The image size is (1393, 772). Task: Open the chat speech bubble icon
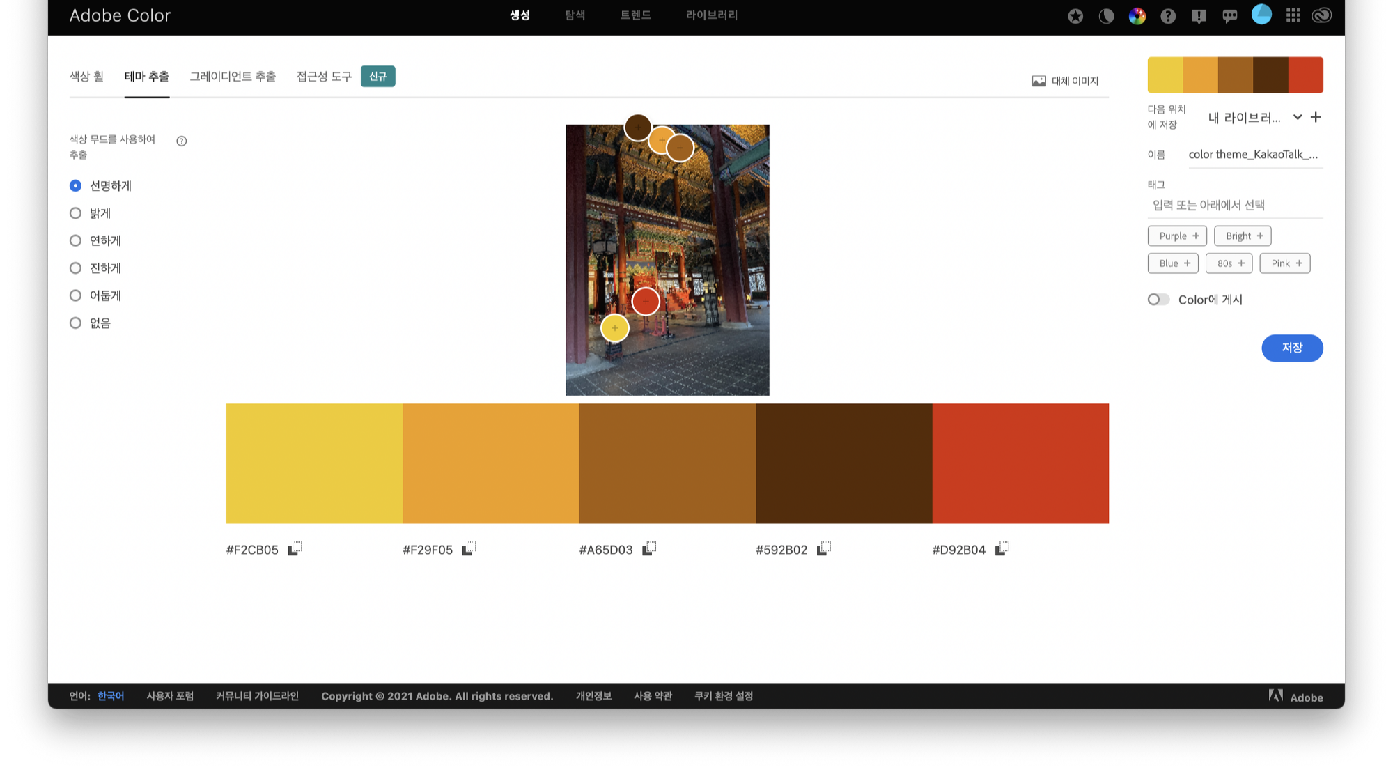click(1230, 17)
